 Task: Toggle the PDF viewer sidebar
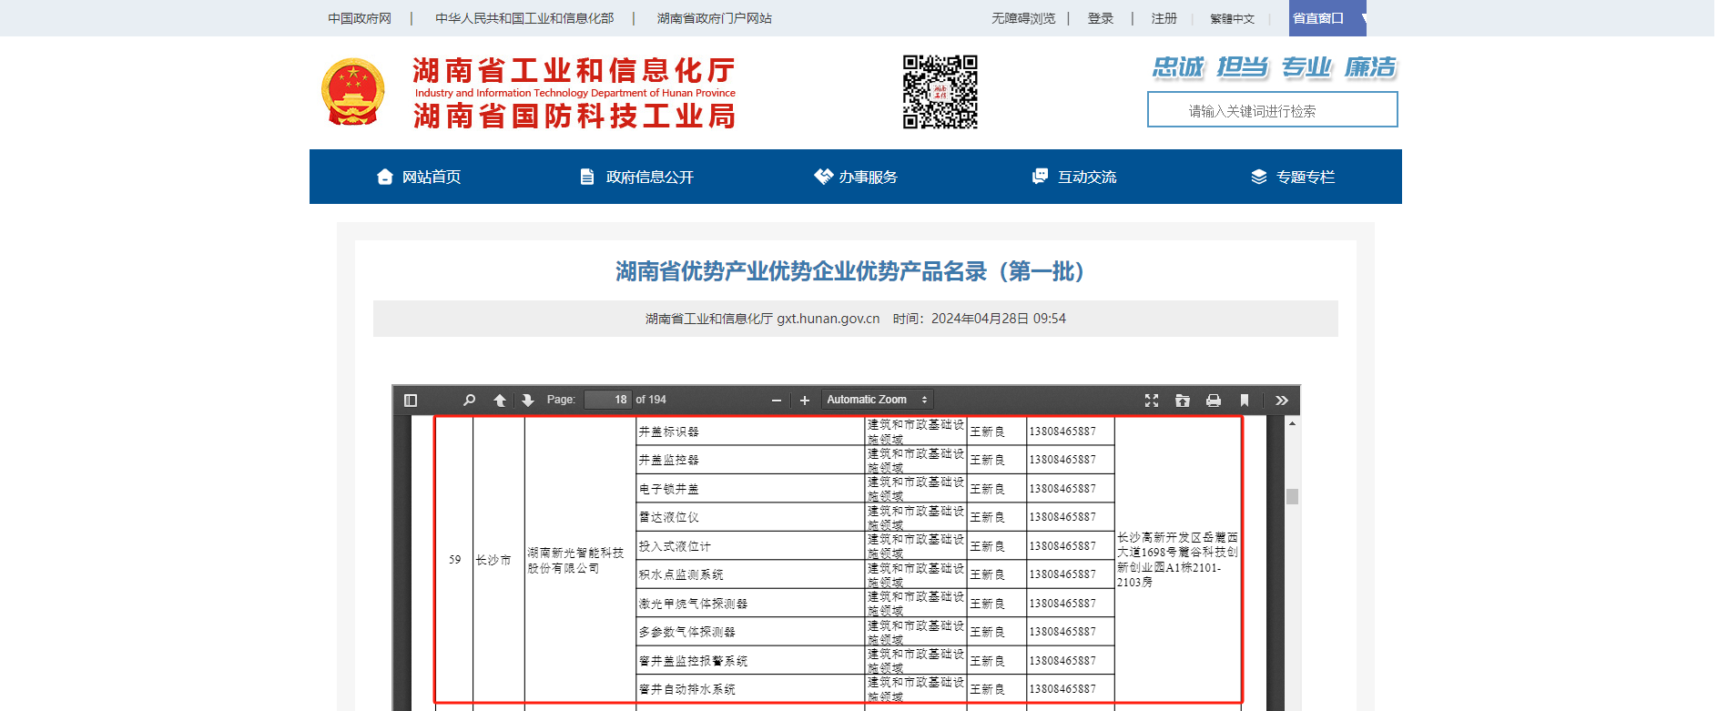tap(411, 400)
